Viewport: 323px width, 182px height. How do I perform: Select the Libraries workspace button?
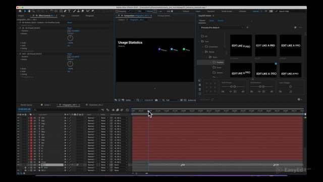(242, 11)
